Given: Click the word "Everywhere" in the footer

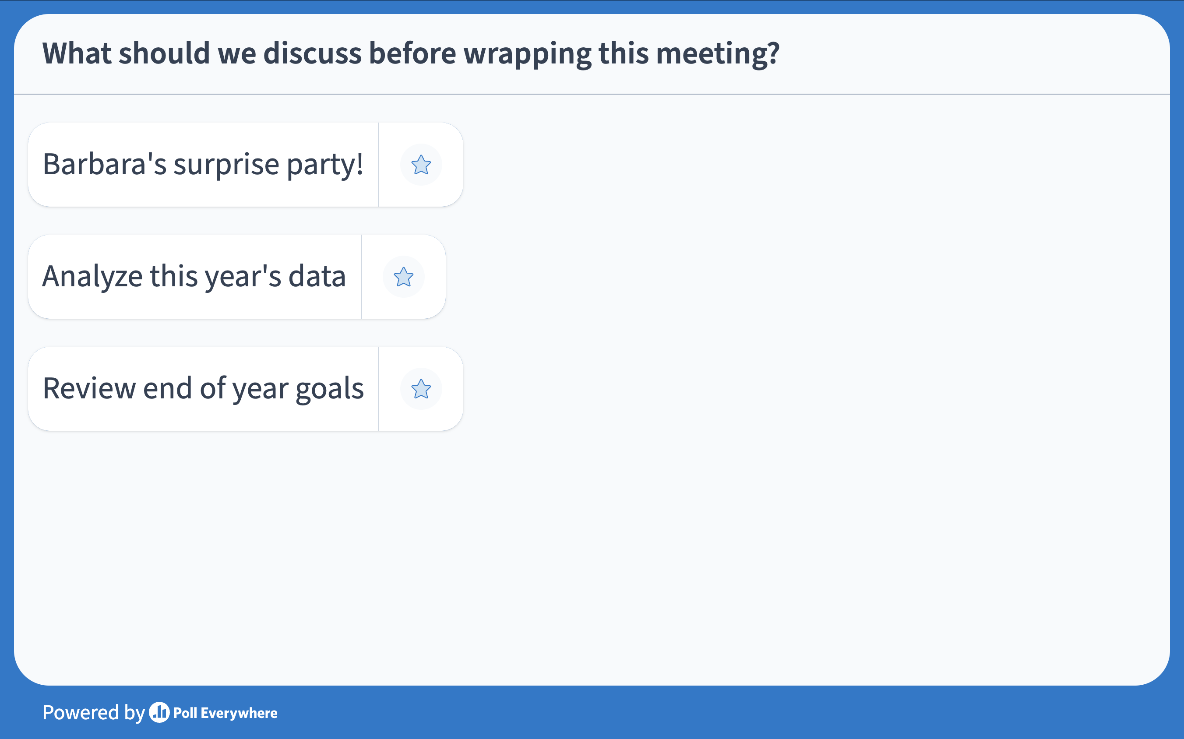Looking at the screenshot, I should pos(239,713).
